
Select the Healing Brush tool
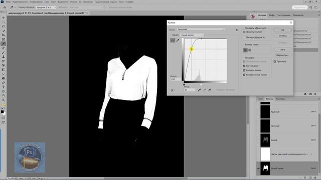4,48
